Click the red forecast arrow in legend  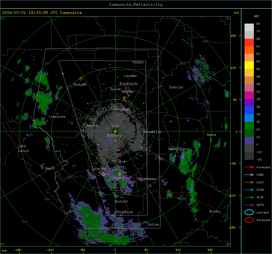pos(249,167)
